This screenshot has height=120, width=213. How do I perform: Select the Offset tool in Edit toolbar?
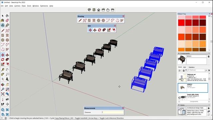[x=113, y=30]
